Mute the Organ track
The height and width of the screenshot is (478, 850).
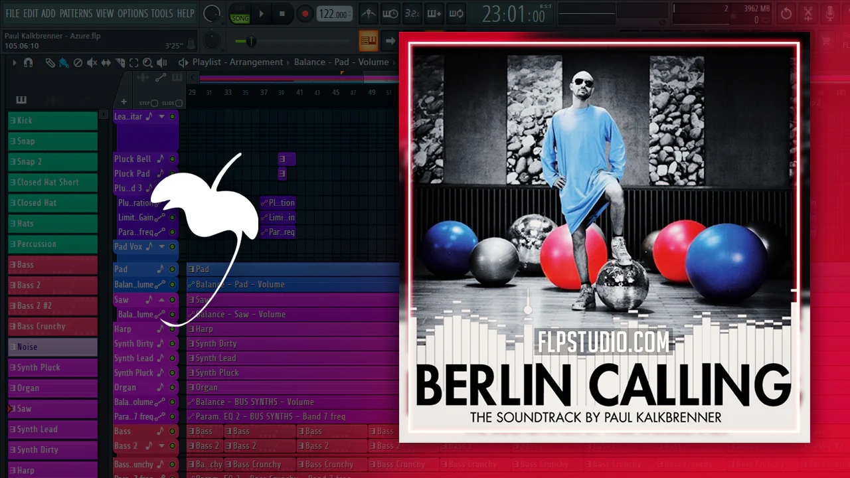point(173,388)
